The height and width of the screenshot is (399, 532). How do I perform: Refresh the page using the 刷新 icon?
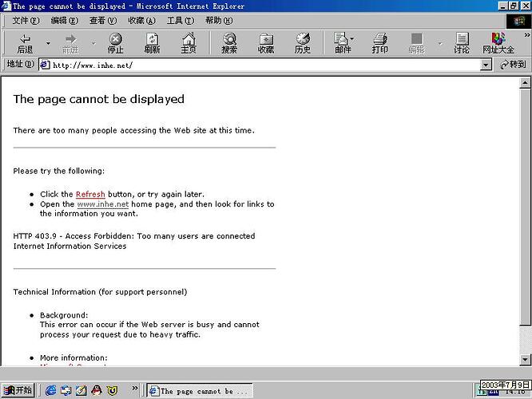pos(152,43)
